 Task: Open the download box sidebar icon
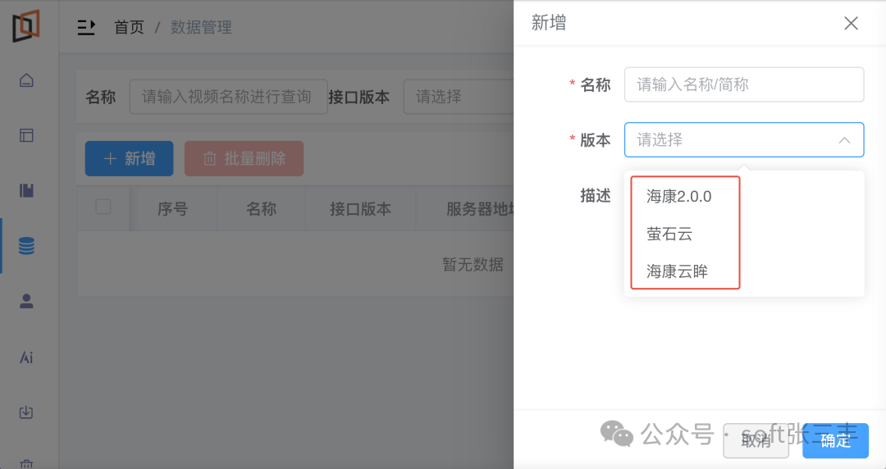26,412
